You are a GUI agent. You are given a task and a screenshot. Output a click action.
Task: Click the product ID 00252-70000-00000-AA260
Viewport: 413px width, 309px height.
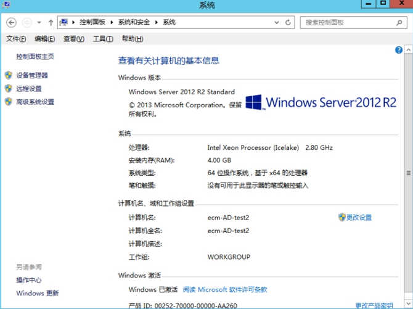click(x=195, y=305)
